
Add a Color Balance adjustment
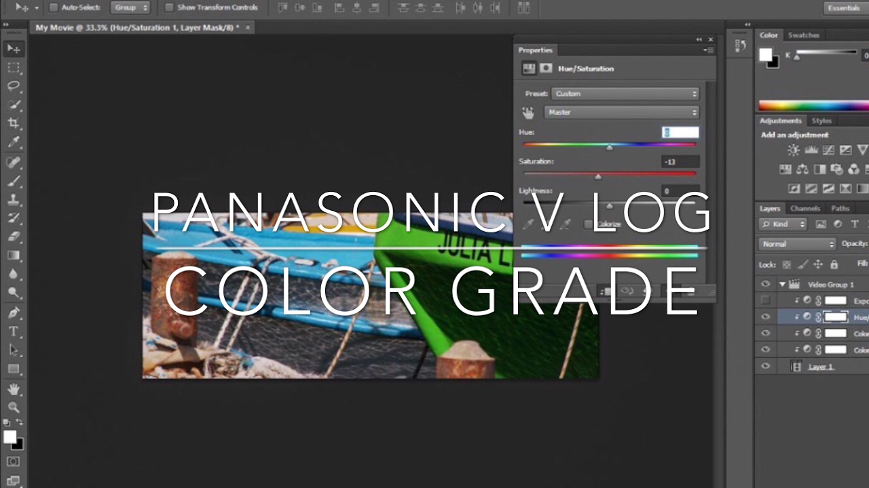802,169
